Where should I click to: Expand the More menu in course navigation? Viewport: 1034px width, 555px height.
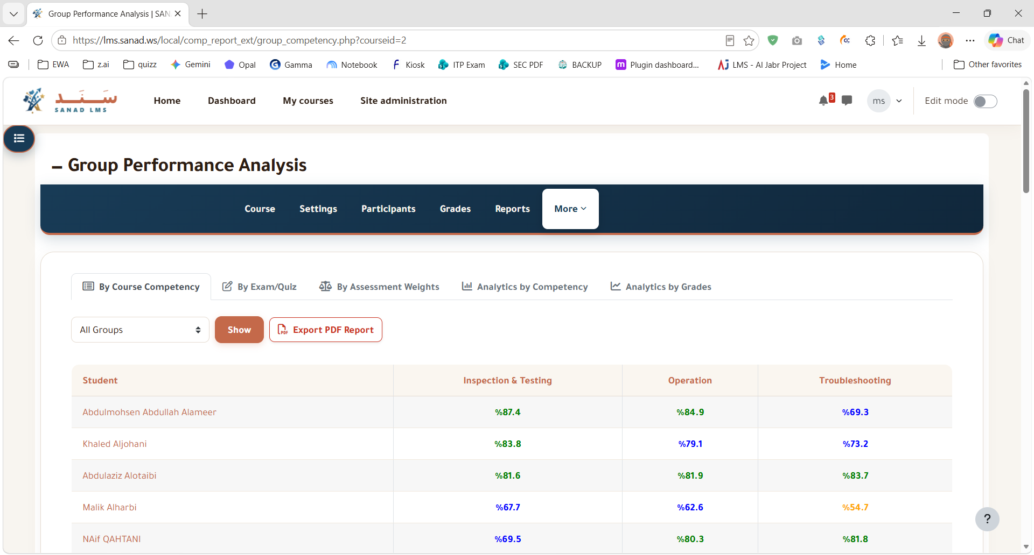click(570, 209)
